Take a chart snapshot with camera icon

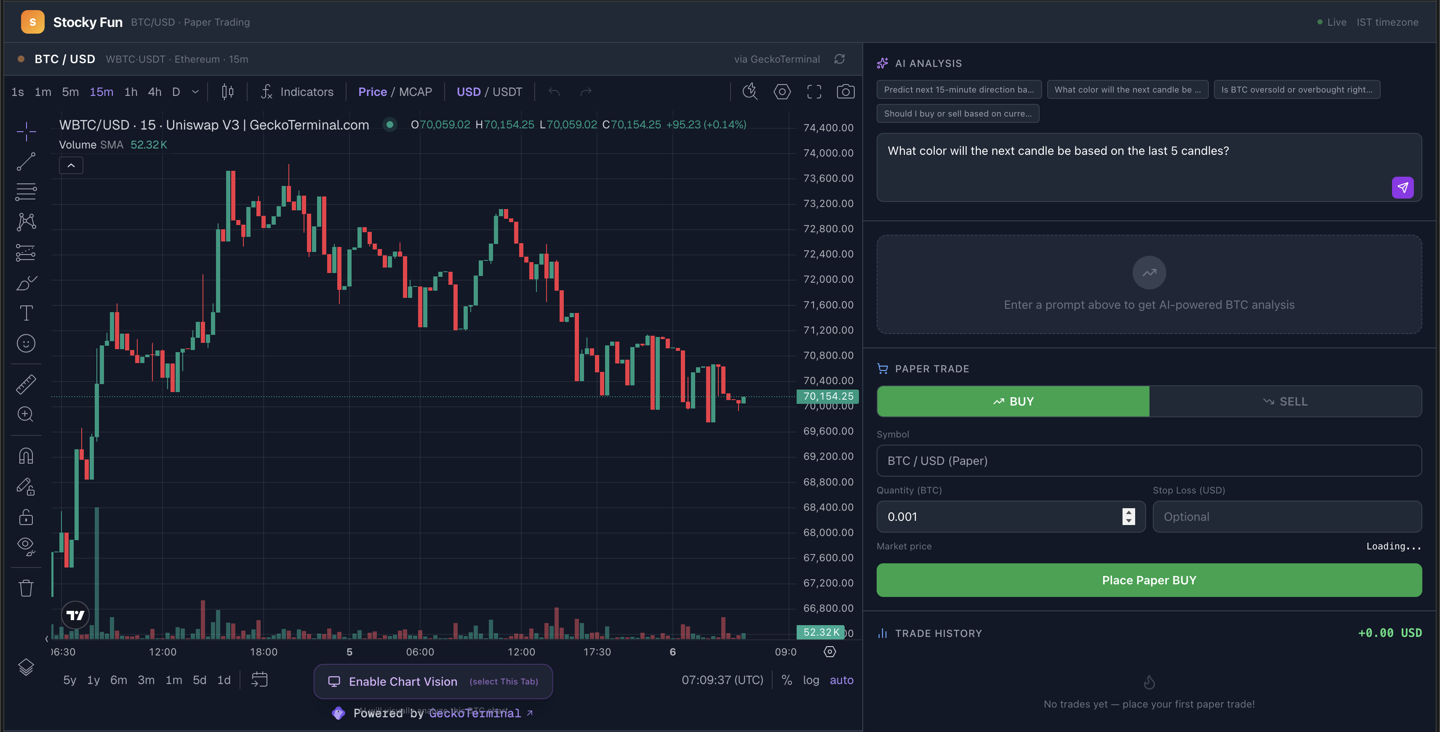[845, 92]
